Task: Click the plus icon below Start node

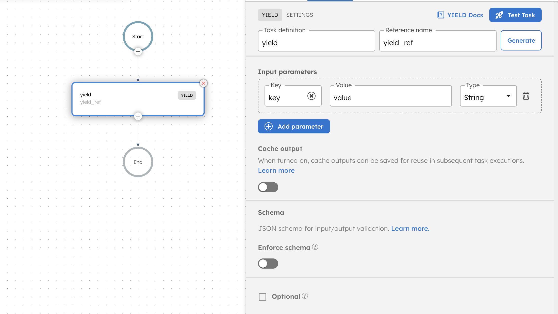Action: tap(138, 52)
